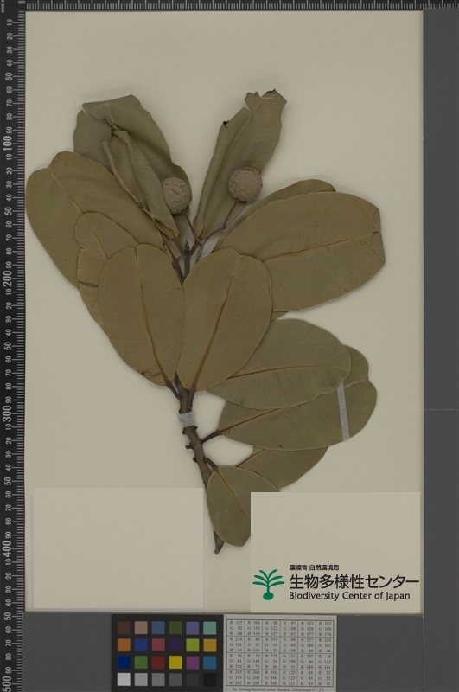Select the teal swatch in top row

coord(210,628)
